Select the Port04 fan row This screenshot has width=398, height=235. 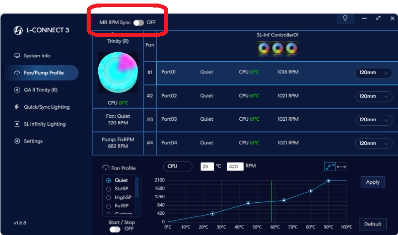coord(277,143)
